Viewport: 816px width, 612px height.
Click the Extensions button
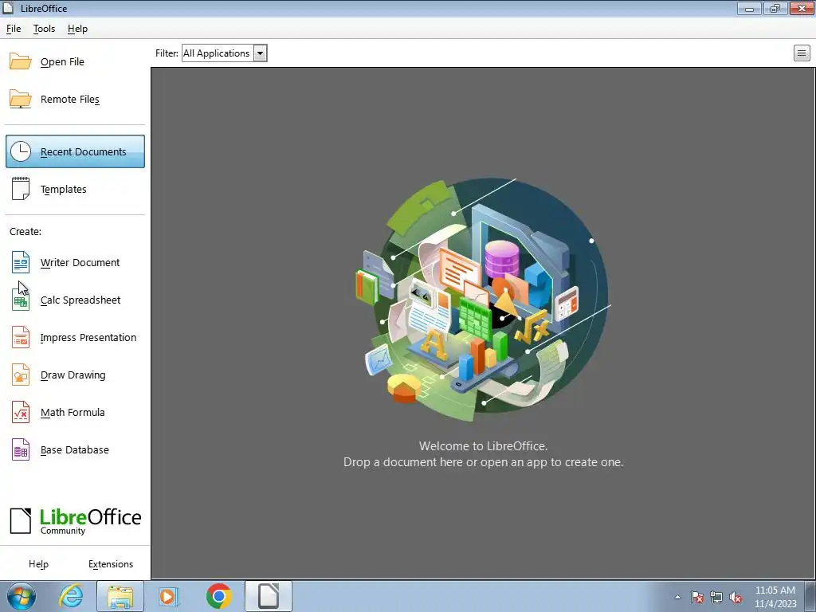(111, 564)
